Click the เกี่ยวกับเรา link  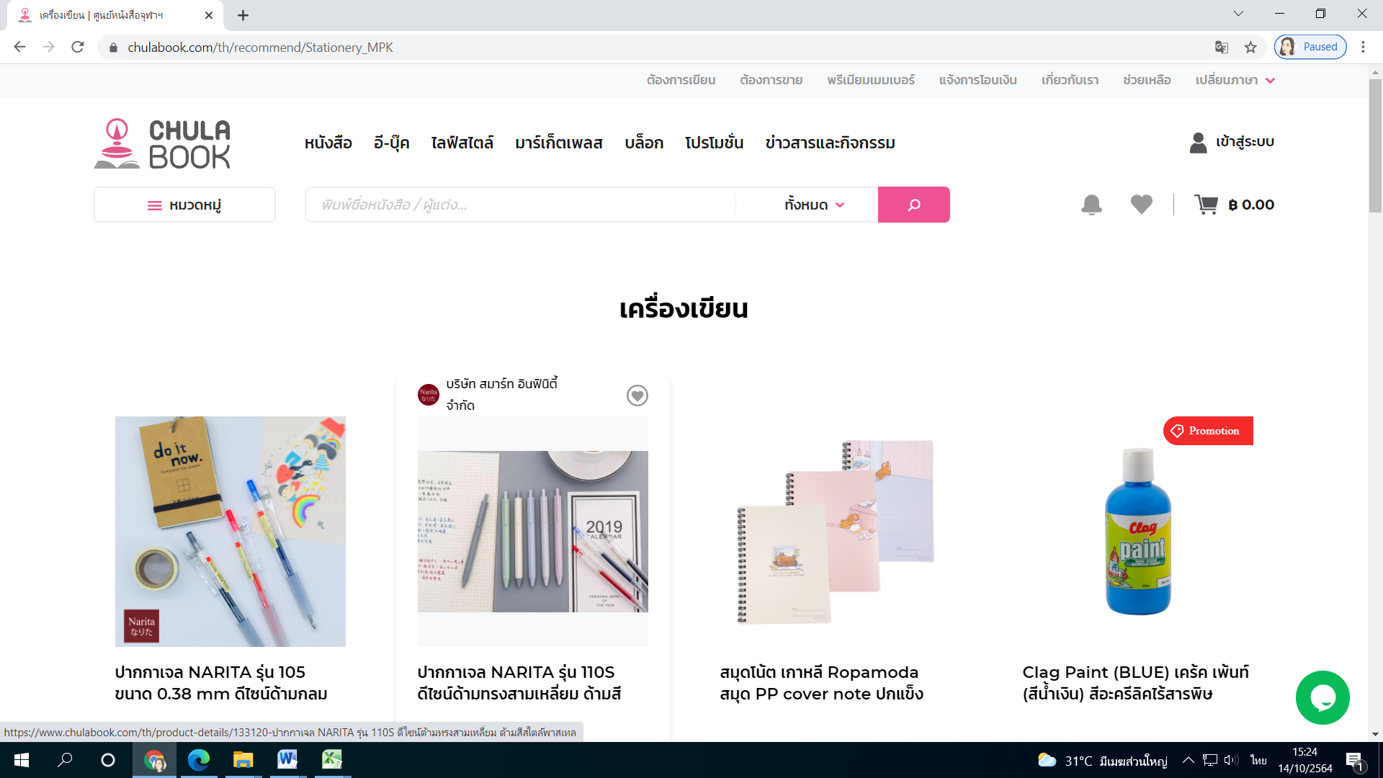pos(1070,80)
